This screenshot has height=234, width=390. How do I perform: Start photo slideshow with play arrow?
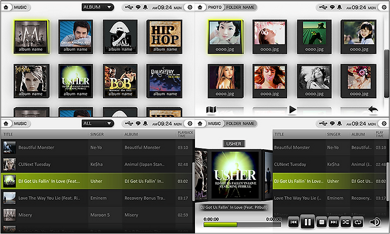click(292, 109)
